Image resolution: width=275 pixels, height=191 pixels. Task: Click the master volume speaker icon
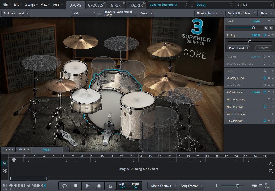tap(216, 186)
